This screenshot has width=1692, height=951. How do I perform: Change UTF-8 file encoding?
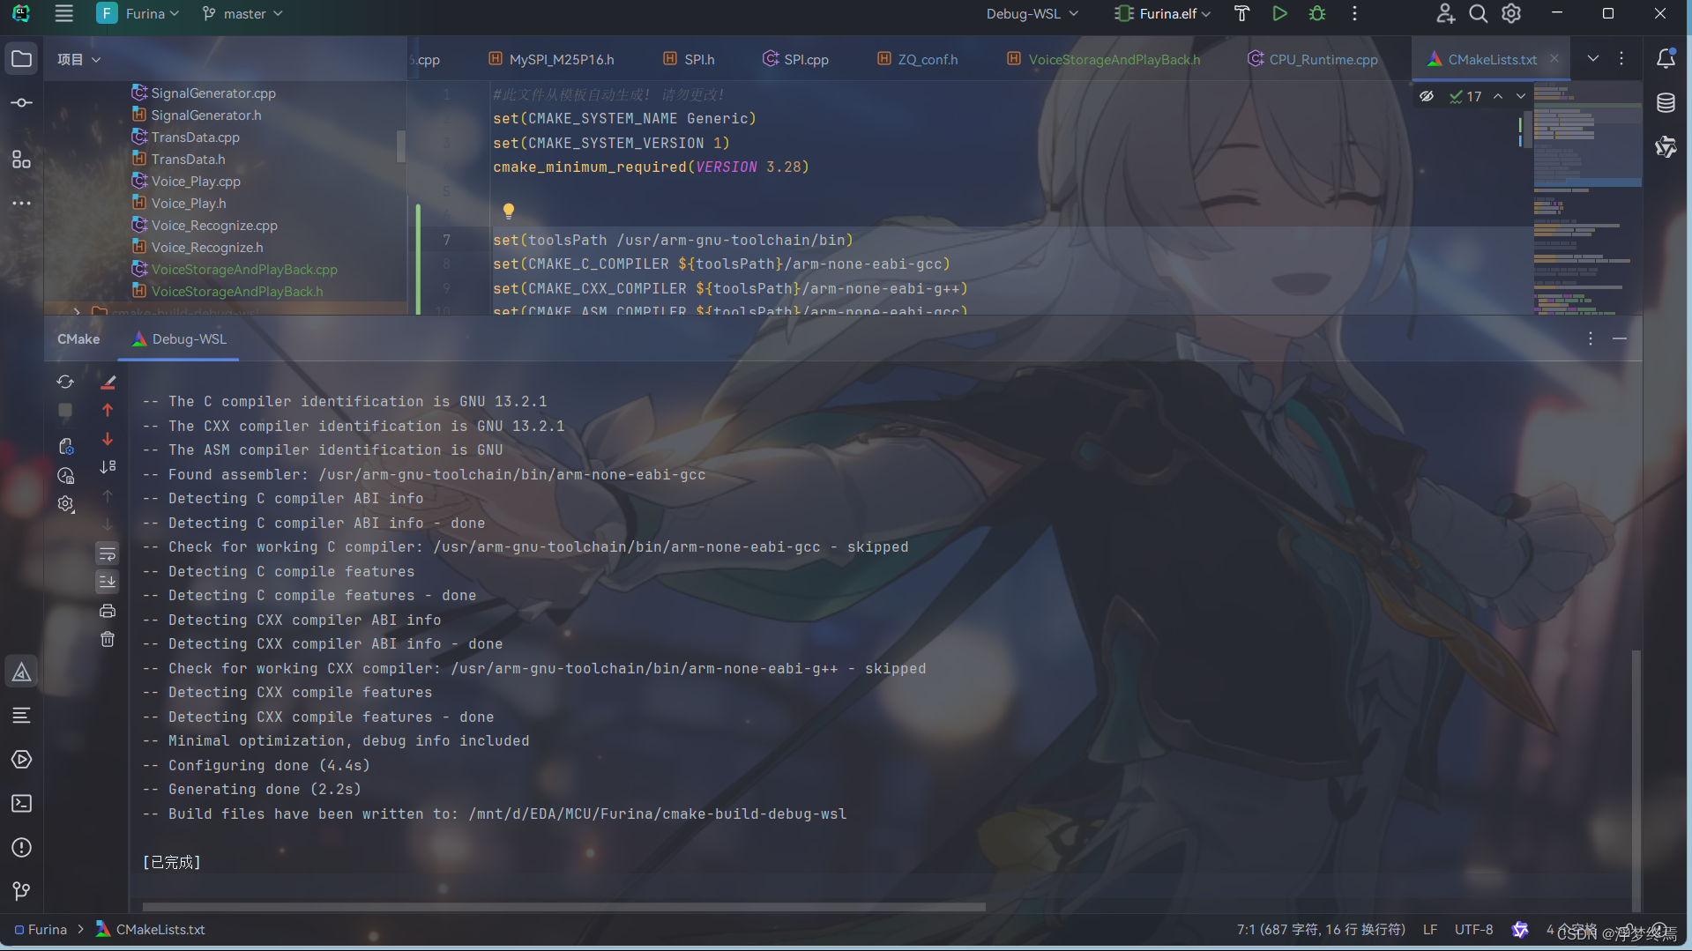1473,929
